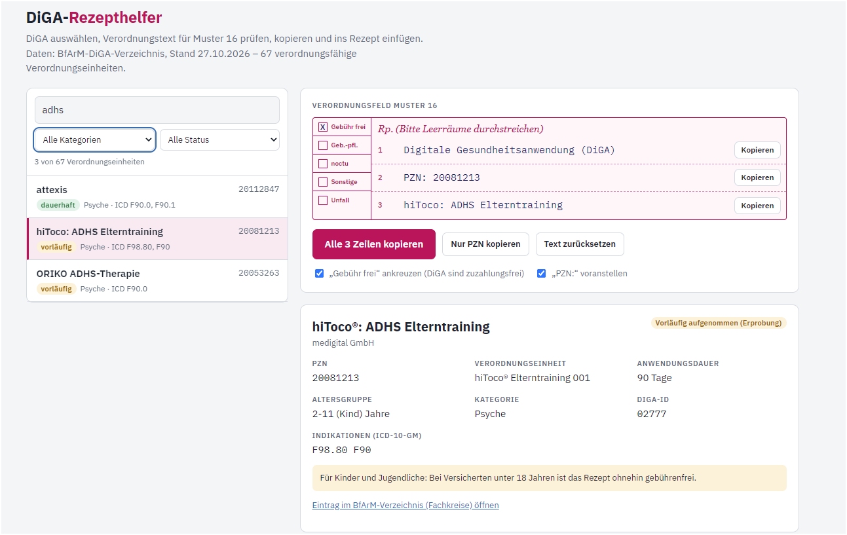Disable the „Gebühr frei“ ankreuzen option
The height and width of the screenshot is (535, 847).
tap(320, 274)
